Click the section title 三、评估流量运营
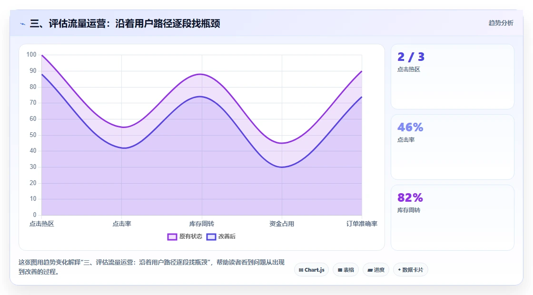Viewport: 533px width, 295px height. (x=125, y=23)
